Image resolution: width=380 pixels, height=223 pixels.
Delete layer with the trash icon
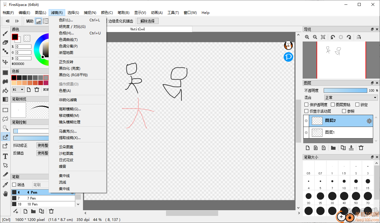(x=361, y=148)
